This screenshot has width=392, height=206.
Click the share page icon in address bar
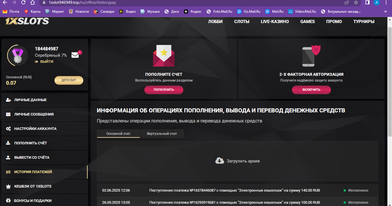(x=347, y=2)
